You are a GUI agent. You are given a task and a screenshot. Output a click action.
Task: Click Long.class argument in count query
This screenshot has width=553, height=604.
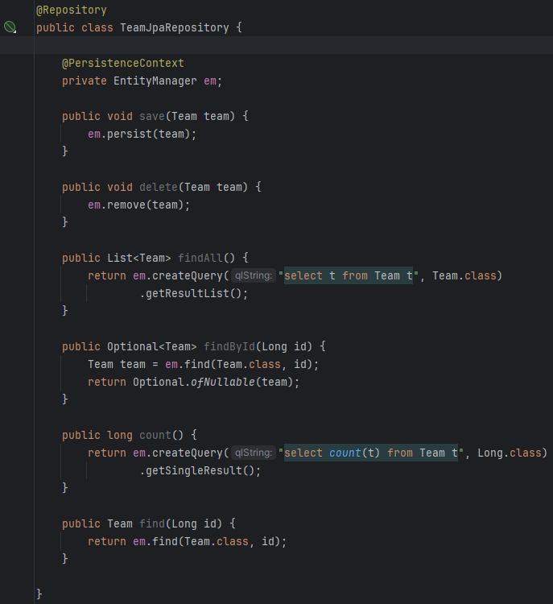pos(510,453)
